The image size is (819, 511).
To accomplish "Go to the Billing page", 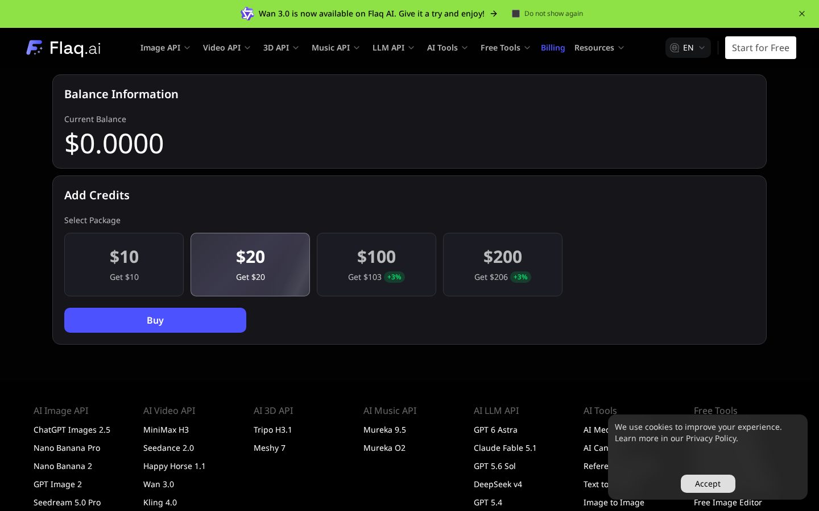I will pyautogui.click(x=553, y=48).
